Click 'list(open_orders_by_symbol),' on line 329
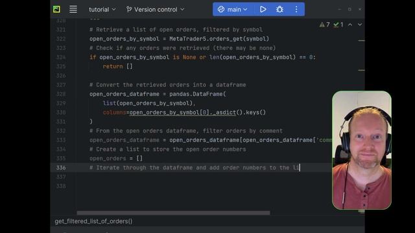 149,104
